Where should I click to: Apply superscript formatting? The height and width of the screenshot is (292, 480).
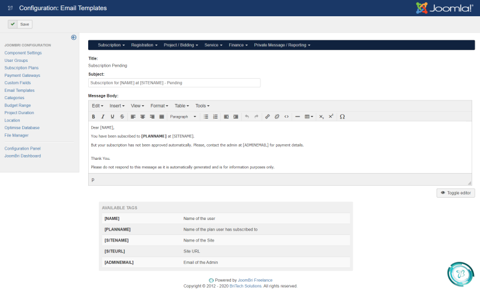331,117
